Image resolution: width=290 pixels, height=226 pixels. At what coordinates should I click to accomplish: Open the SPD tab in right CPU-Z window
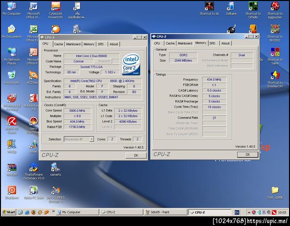click(x=212, y=43)
